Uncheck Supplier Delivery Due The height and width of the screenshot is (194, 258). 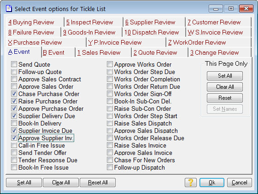point(14,116)
